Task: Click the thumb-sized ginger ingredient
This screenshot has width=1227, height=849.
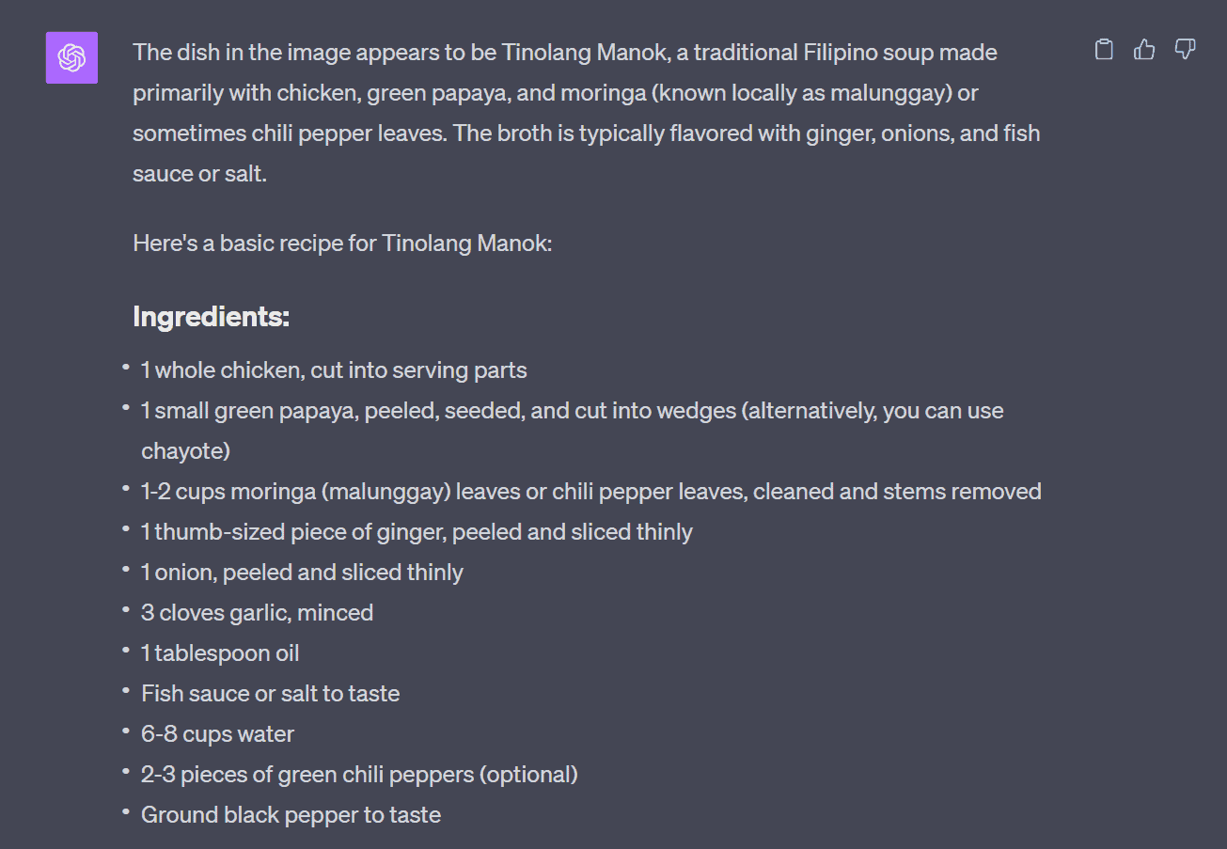Action: coord(417,532)
